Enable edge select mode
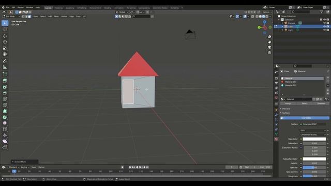Viewport: 331px width, 186px height. 26,16
